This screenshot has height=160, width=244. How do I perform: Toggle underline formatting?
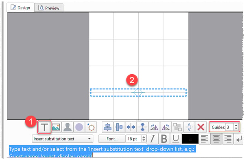(x=176, y=139)
